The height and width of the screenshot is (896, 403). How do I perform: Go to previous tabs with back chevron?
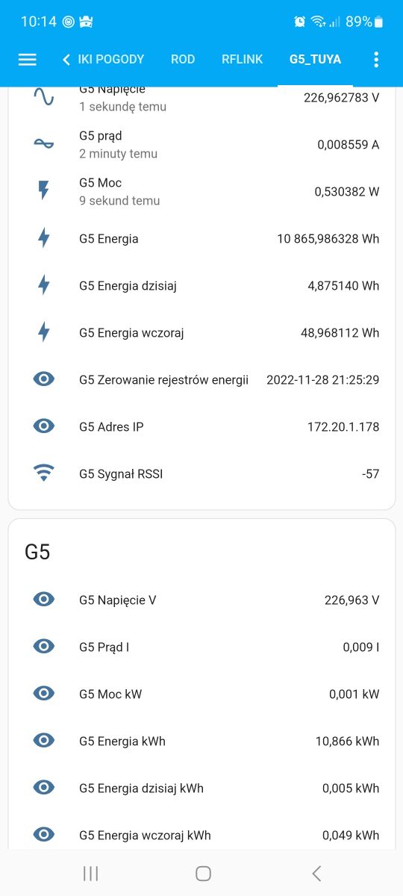point(66,60)
